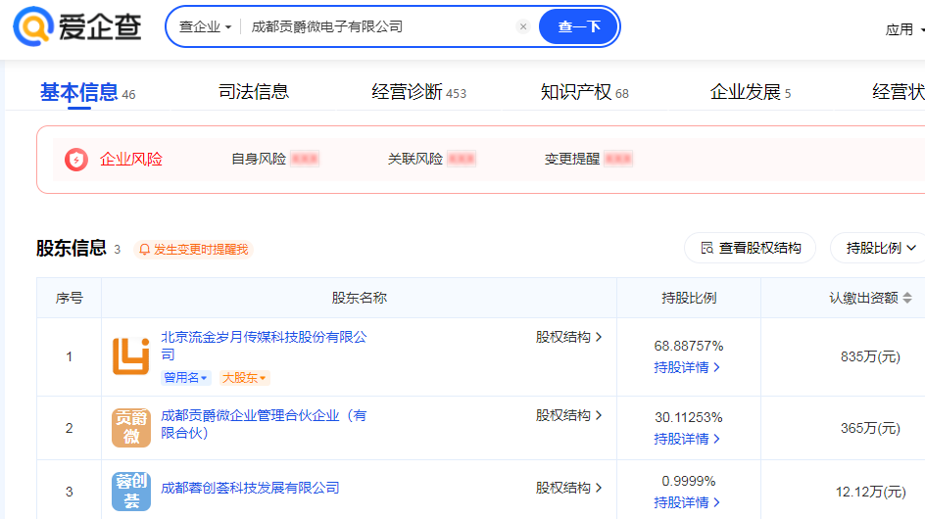Open 股权结构 for 成都蓉创荟 row
The width and height of the screenshot is (925, 519).
[568, 488]
